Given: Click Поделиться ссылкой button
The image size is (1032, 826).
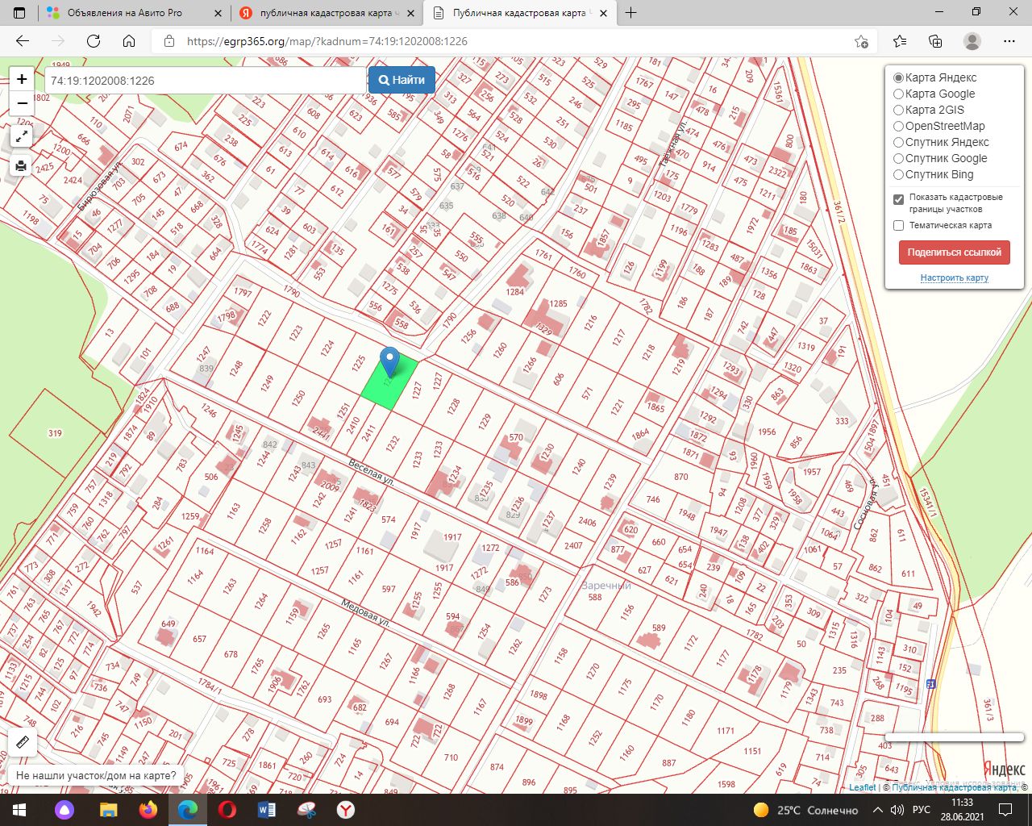Looking at the screenshot, I should (x=954, y=252).
